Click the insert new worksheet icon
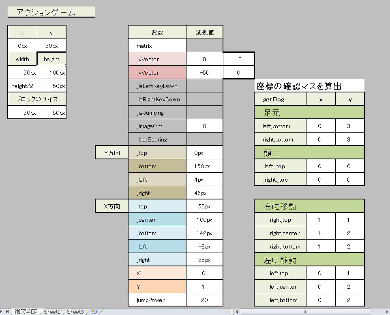This screenshot has height=315, width=390. click(94, 312)
